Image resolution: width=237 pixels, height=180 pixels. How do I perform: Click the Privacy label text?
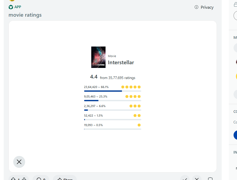tap(207, 7)
